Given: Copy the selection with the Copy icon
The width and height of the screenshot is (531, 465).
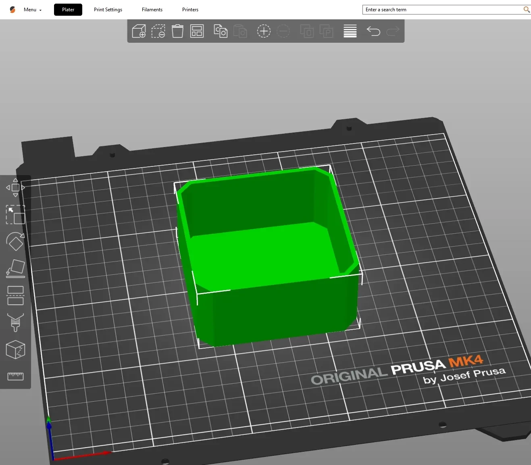Looking at the screenshot, I should pos(221,31).
